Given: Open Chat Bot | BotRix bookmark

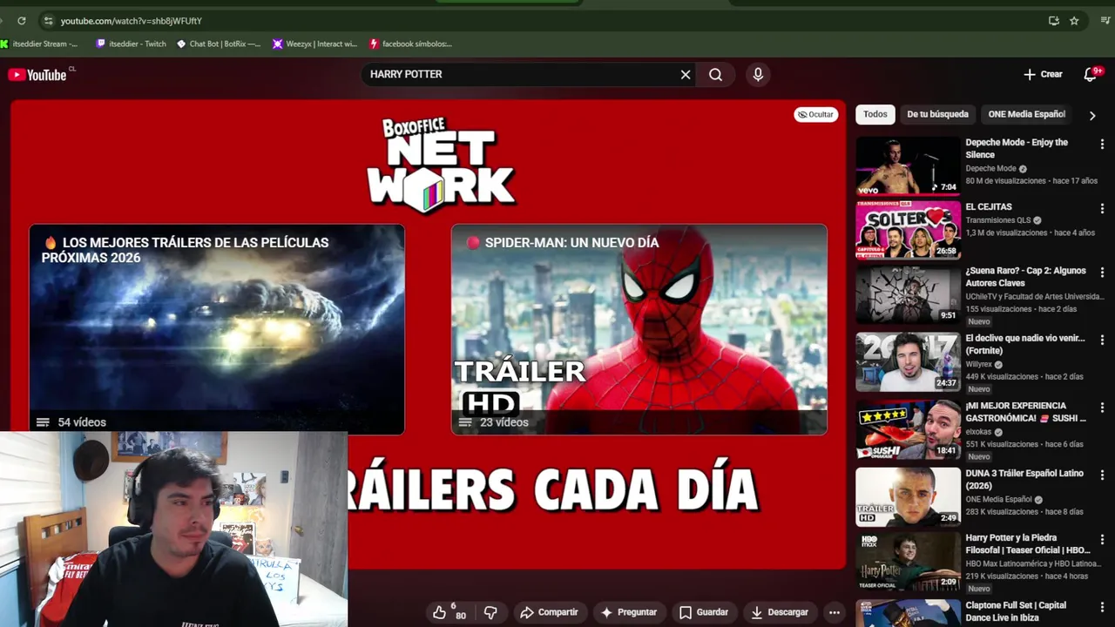Looking at the screenshot, I should 219,44.
